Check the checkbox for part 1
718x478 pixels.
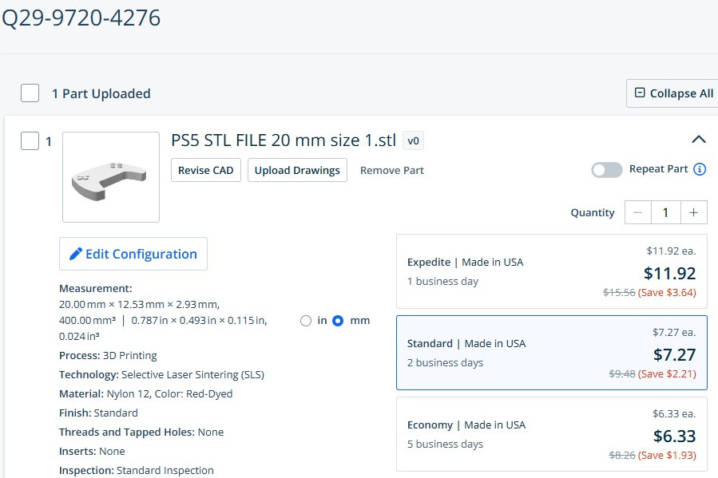[x=30, y=141]
